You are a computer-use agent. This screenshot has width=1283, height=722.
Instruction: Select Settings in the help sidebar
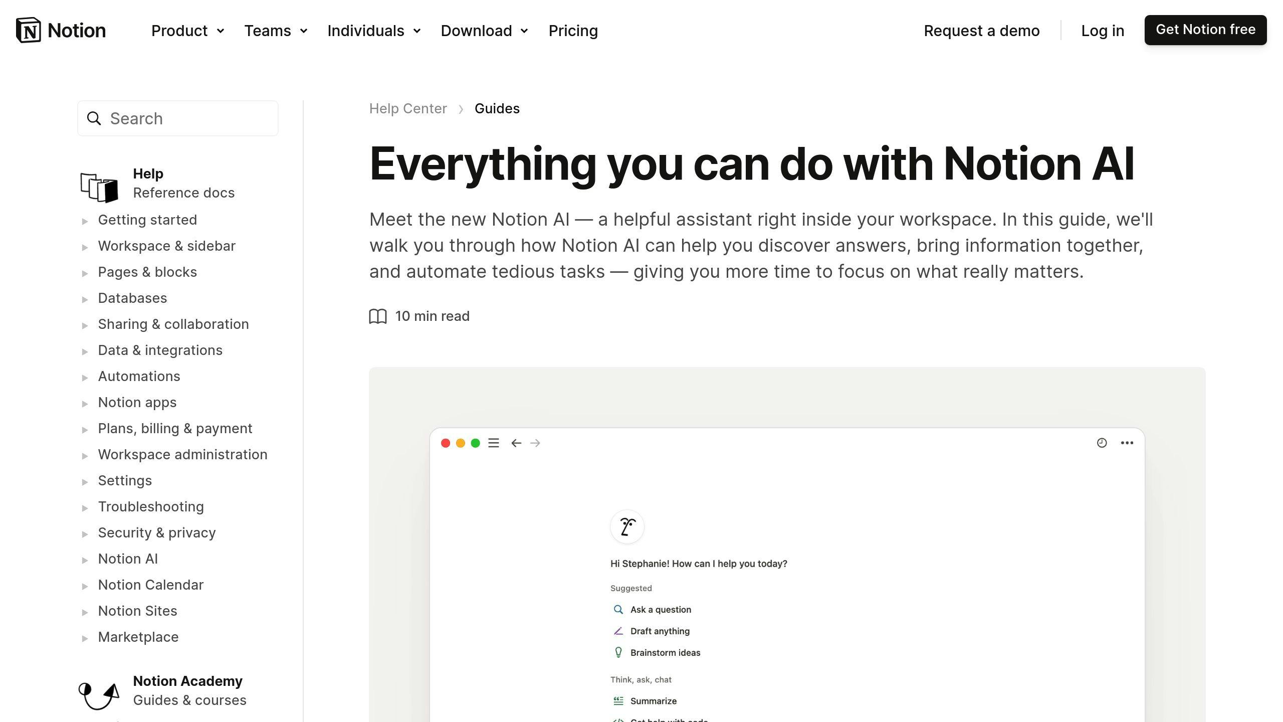click(125, 480)
